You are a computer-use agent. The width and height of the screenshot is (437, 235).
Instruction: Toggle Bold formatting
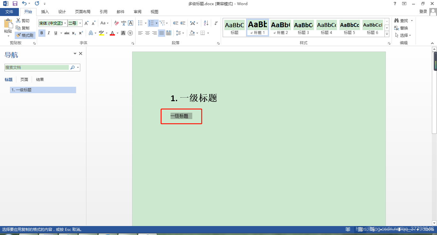pos(42,33)
